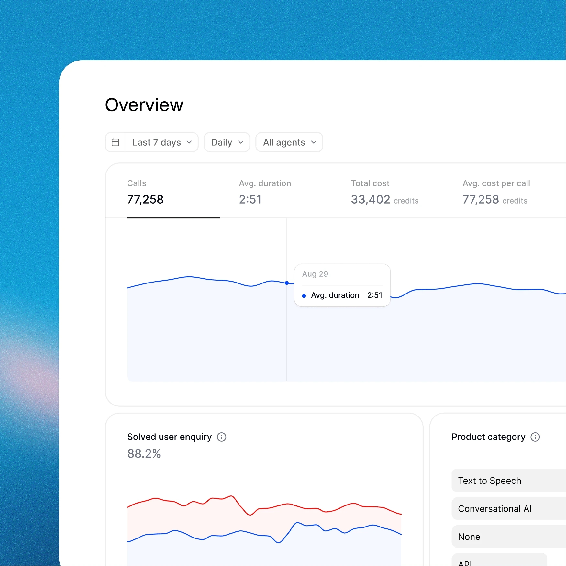Open the All agents filter dropdown
This screenshot has width=566, height=566.
[289, 142]
